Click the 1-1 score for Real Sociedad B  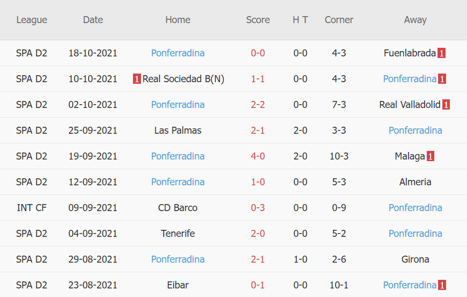coord(258,79)
